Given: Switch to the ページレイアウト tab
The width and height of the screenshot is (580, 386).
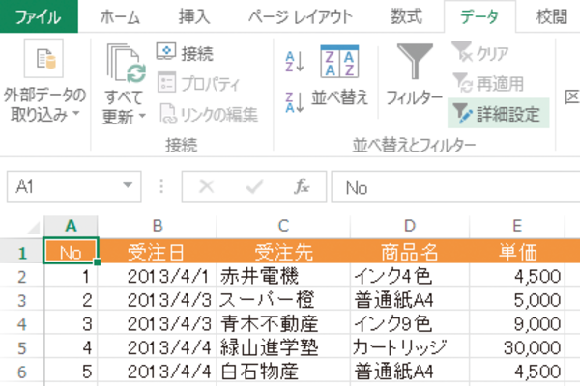Looking at the screenshot, I should 300,17.
